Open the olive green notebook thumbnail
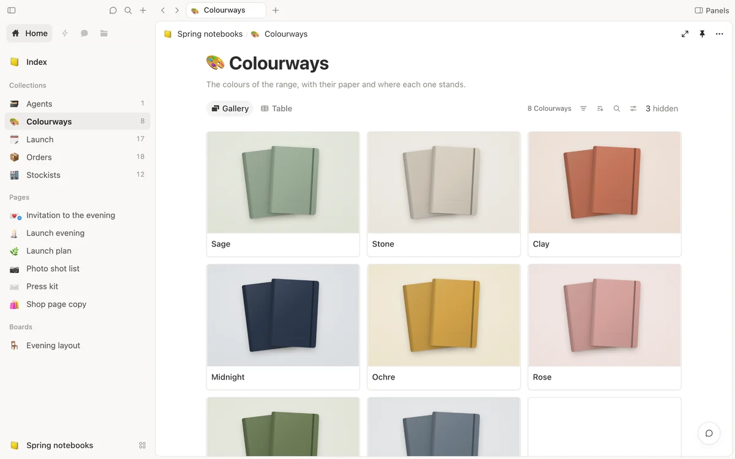The image size is (735, 459). [283, 427]
